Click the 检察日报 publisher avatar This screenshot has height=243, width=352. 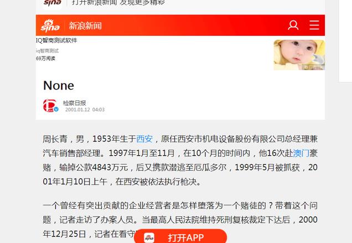click(x=50, y=105)
